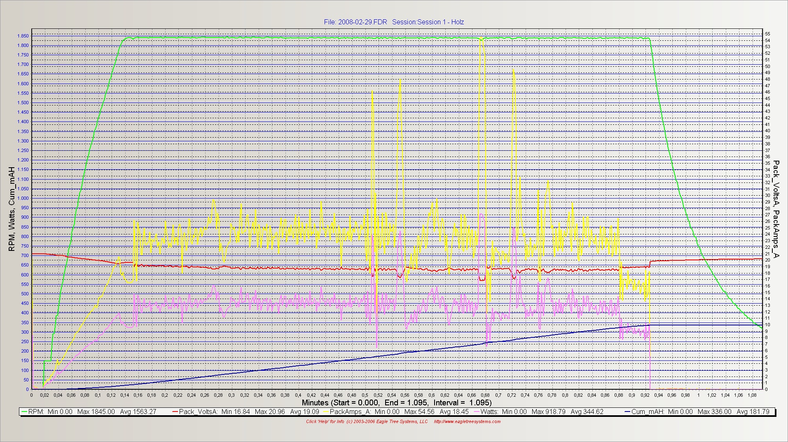The image size is (788, 442).
Task: Click the 'Max 20.96' Pack_VoltsA statistic
Action: [270, 412]
